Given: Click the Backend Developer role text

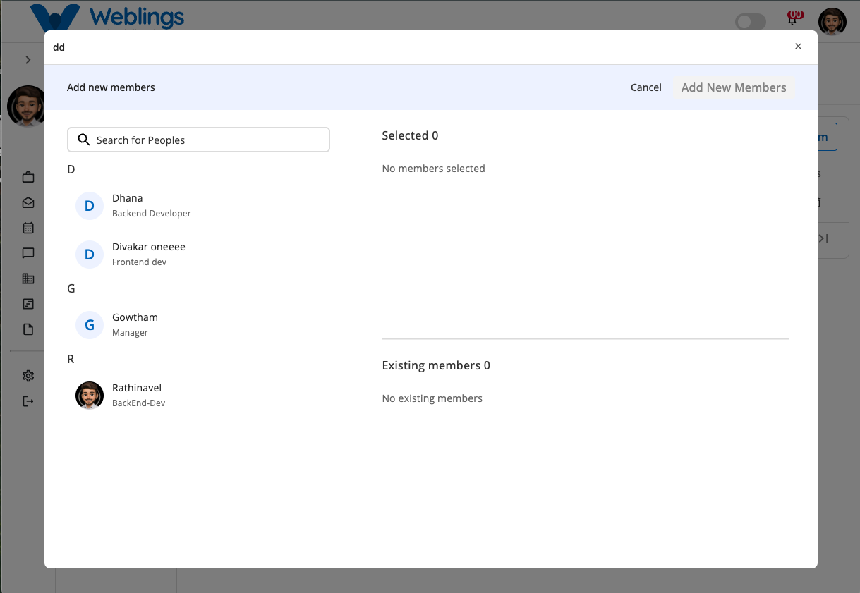Looking at the screenshot, I should pyautogui.click(x=152, y=214).
